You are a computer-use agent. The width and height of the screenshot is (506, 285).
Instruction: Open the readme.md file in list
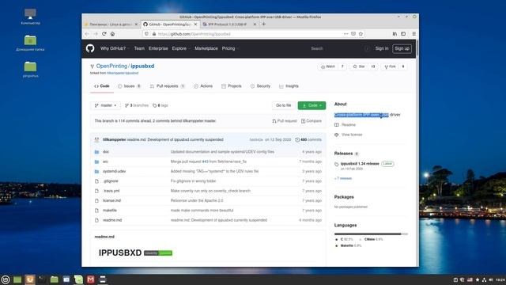[x=112, y=220]
